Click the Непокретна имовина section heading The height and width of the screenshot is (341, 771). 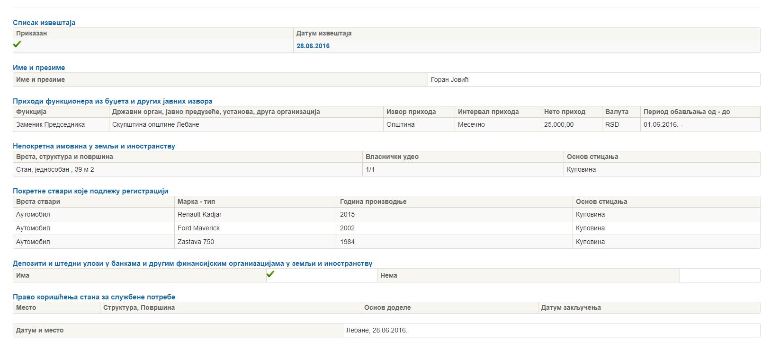point(94,146)
